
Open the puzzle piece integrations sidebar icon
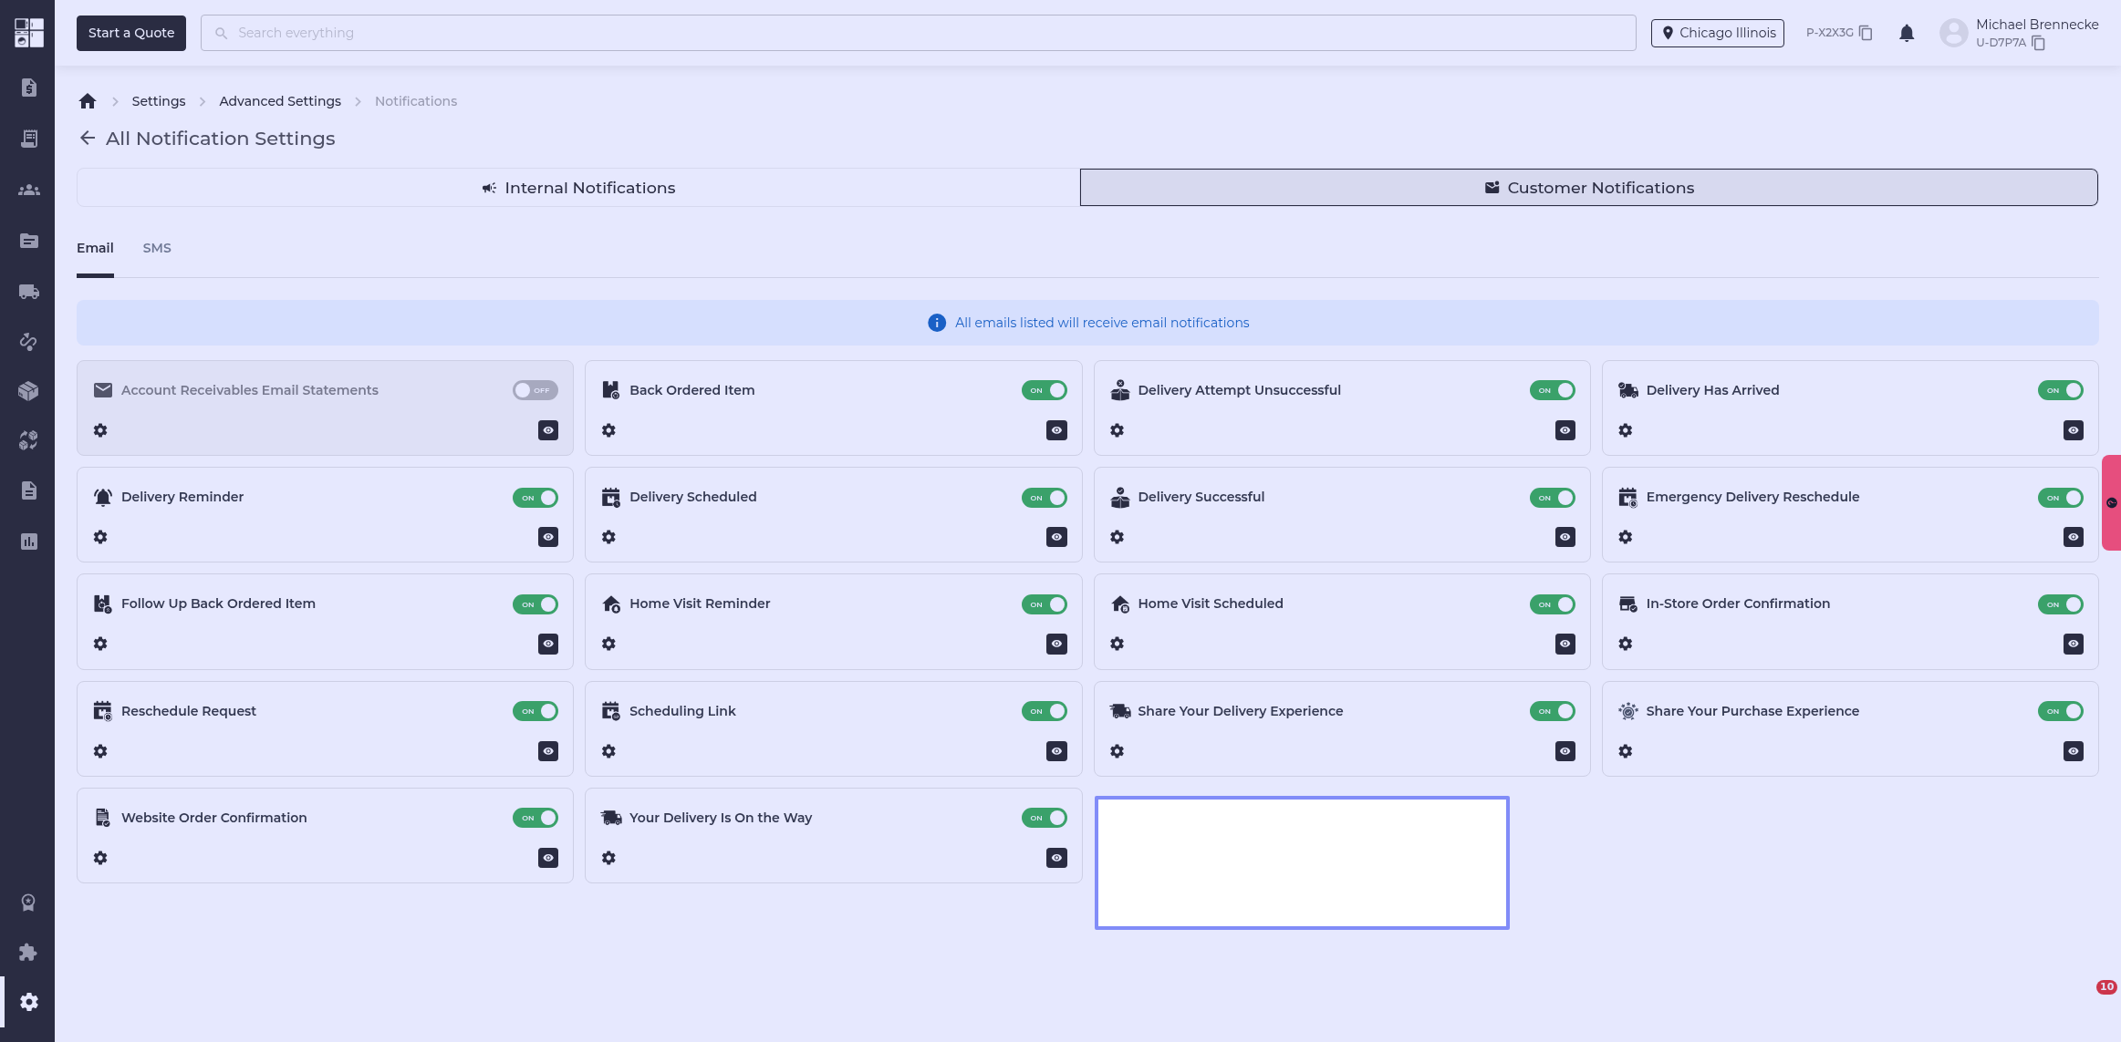tap(28, 952)
